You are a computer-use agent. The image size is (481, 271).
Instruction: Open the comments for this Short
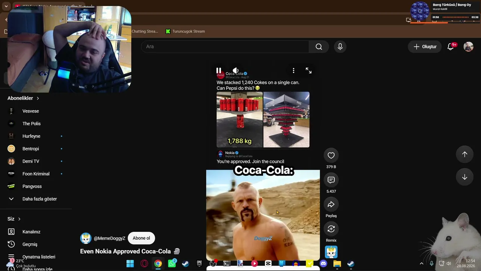pos(331,180)
